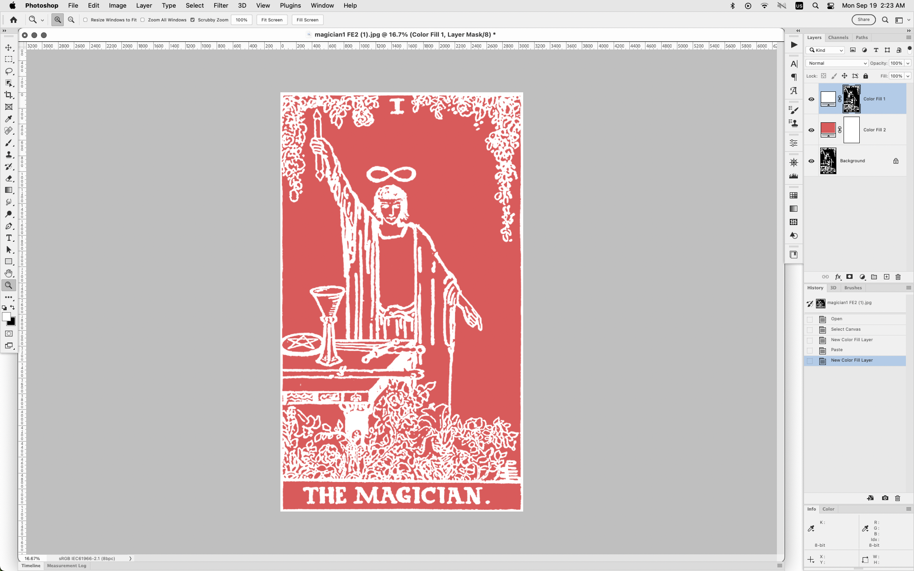The image size is (914, 571).
Task: Hide the Color Fill 2 layer
Action: (x=812, y=129)
